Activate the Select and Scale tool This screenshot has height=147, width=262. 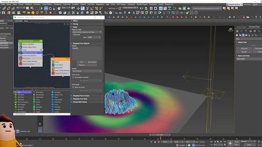54,8
